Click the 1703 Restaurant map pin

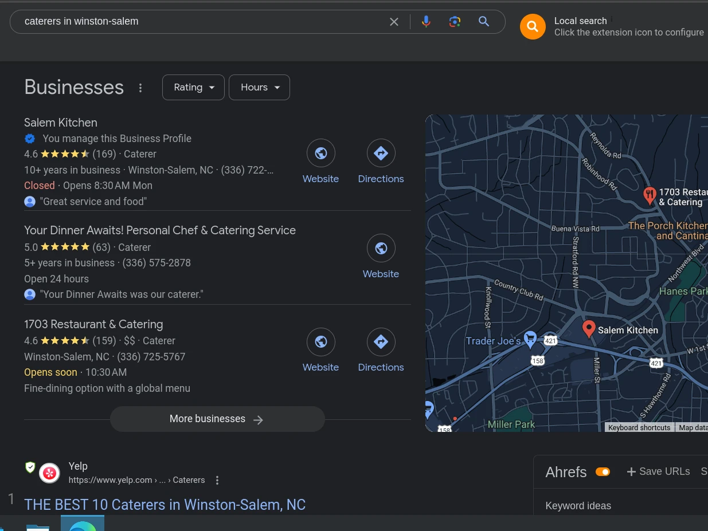point(650,196)
